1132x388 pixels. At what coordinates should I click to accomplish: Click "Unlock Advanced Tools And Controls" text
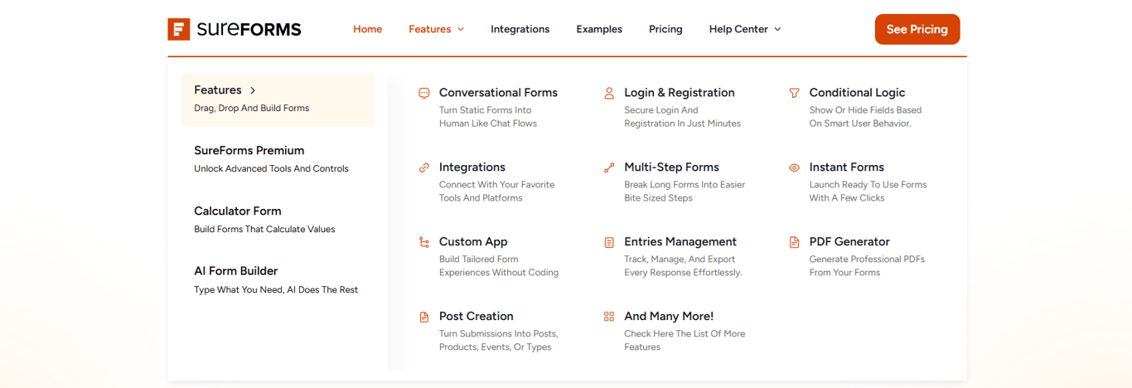pyautogui.click(x=272, y=169)
